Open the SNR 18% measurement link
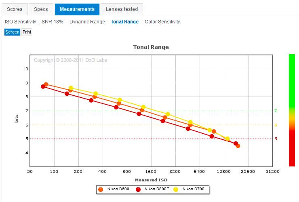The width and height of the screenshot is (299, 202). (x=53, y=22)
